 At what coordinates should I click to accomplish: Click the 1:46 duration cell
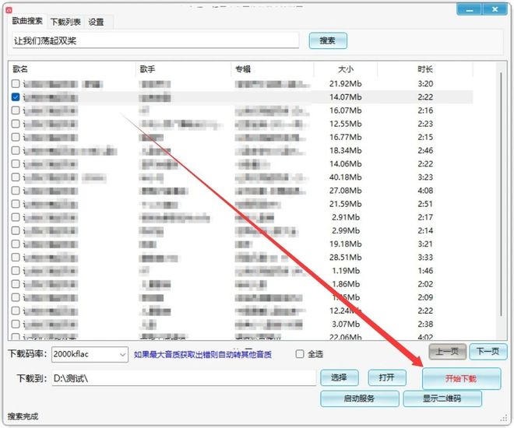425,271
